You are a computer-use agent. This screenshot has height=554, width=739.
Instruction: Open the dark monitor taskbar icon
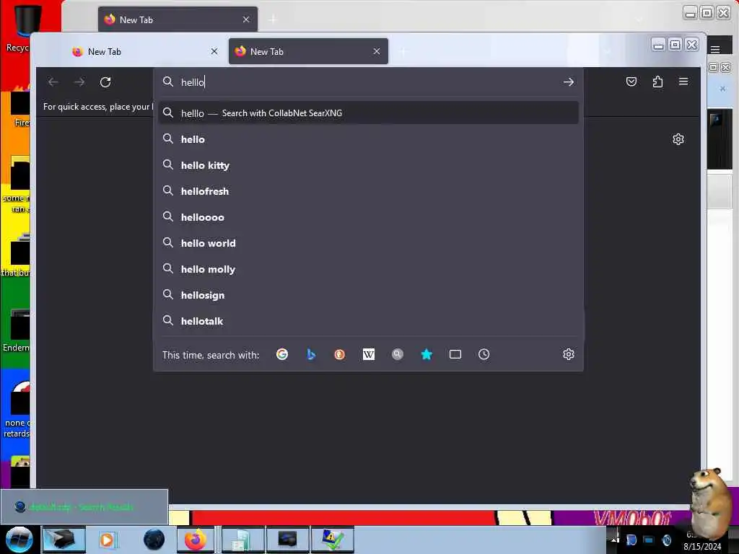click(x=287, y=540)
